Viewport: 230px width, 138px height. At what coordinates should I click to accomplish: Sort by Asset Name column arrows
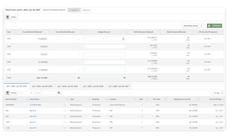[x=67, y=99]
